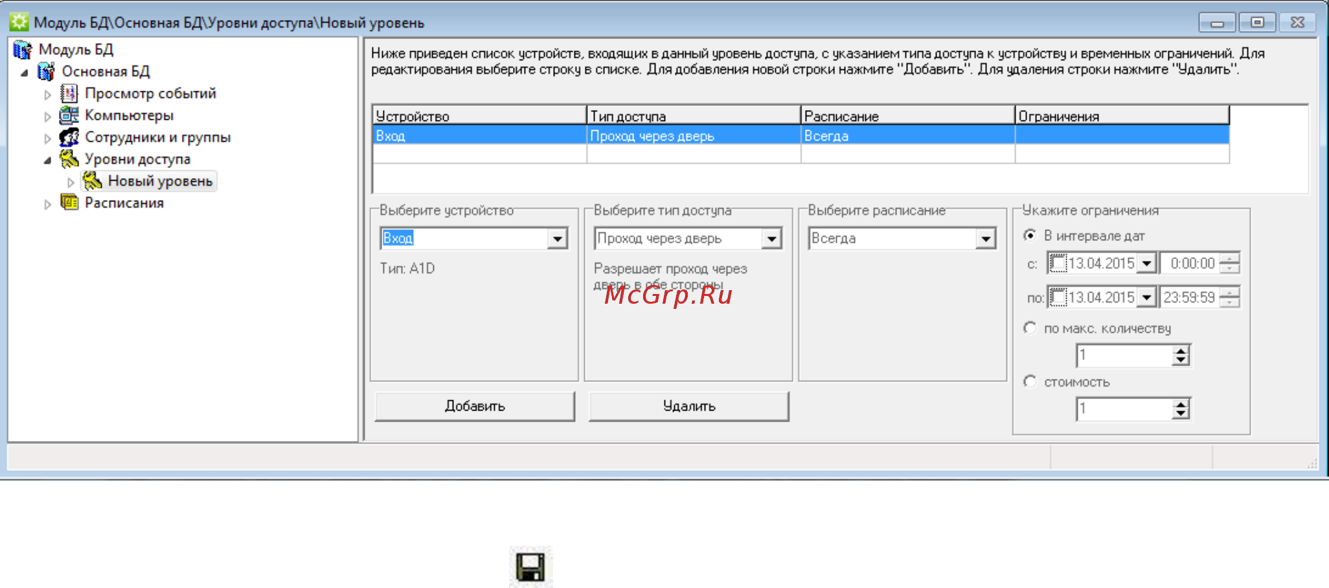1329x588 pixels.
Task: Open the Выберите устройство dropdown
Action: coord(557,238)
